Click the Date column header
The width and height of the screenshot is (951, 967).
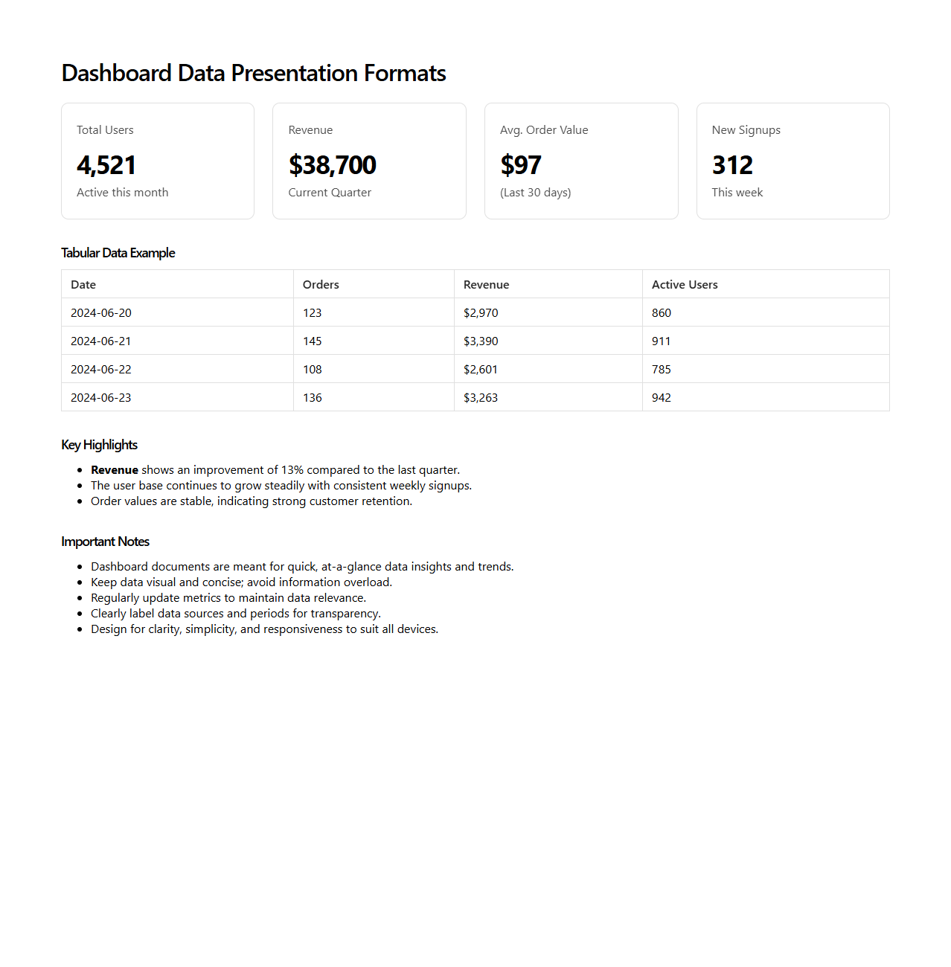pos(83,284)
